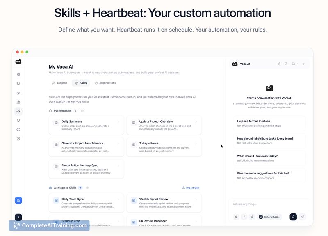Open the General Assistant selector
This screenshot has height=236, width=328.
269,217
